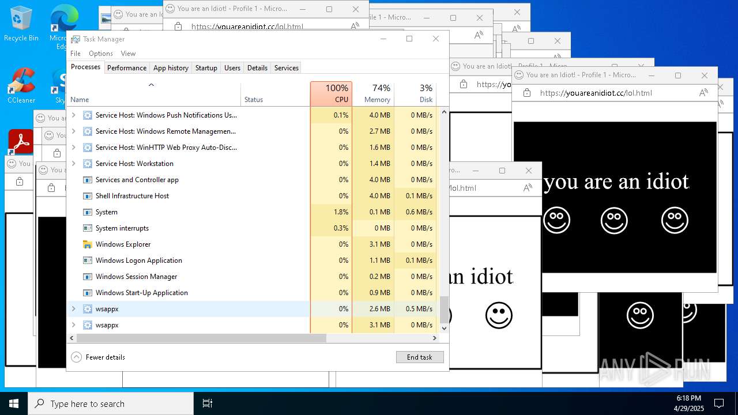Select System interrupts process row
The image size is (738, 415).
coord(252,228)
